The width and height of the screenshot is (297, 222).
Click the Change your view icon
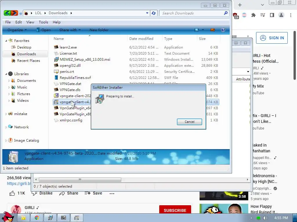pyautogui.click(x=197, y=30)
